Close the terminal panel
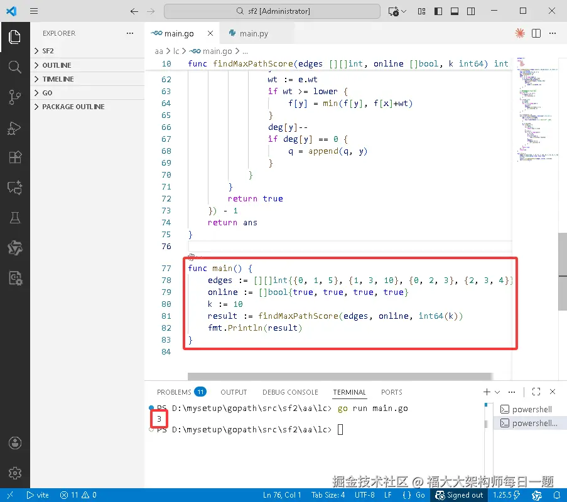Screen dimensions: 567x502 (553, 392)
